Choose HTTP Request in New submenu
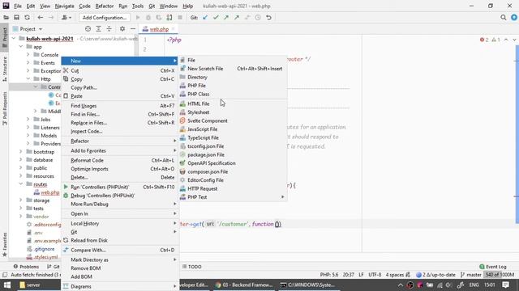 pos(202,188)
